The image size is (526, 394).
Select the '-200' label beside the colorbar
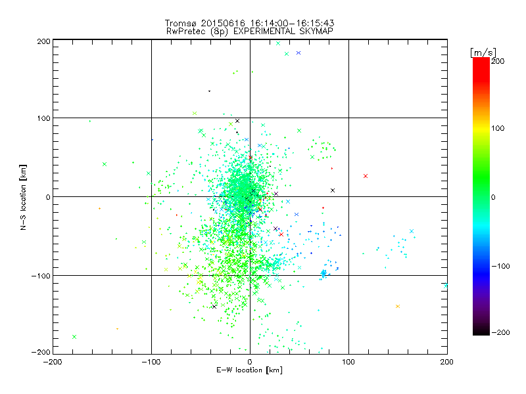500,332
